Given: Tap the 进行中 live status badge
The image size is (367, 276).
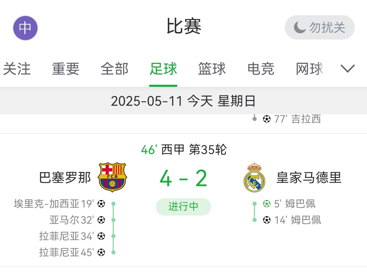Looking at the screenshot, I should pos(183,206).
